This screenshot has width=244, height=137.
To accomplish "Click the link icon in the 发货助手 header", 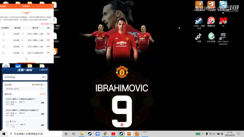I will coord(52,6).
